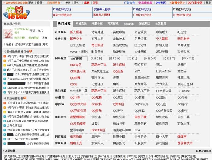Screen dimensions: 212x160
Task: Open post 为什么禁我言 in hot list
Action: point(15,126)
